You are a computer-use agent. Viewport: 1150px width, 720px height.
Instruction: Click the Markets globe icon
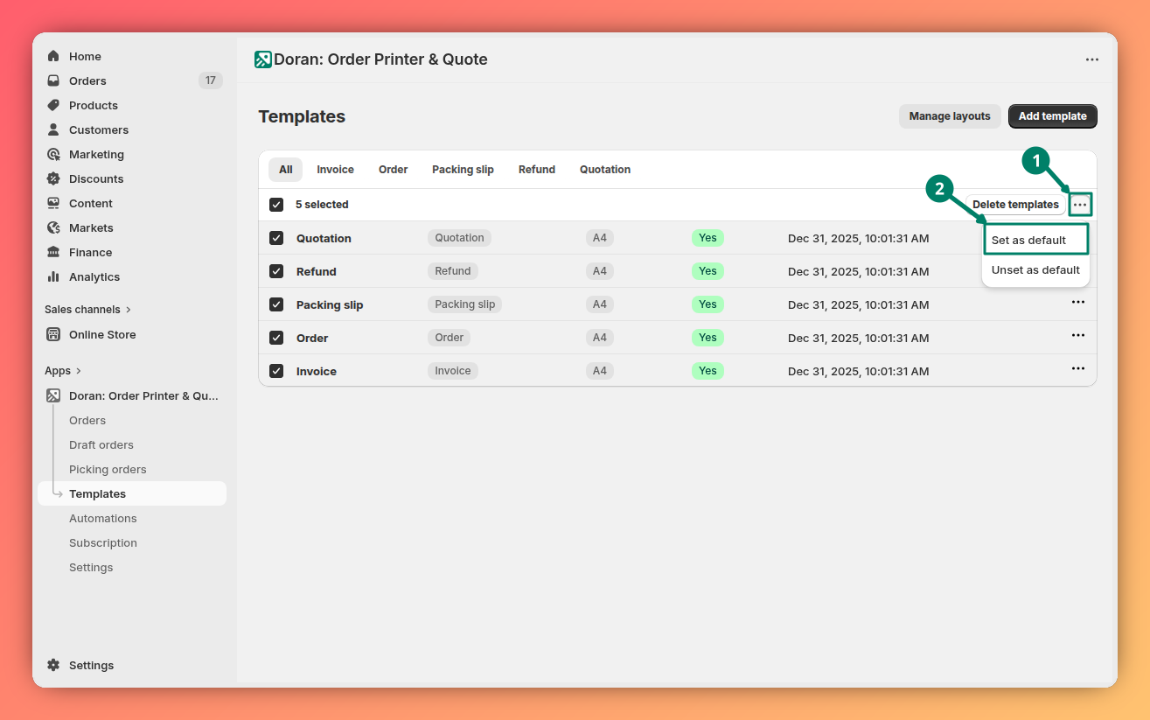[53, 227]
